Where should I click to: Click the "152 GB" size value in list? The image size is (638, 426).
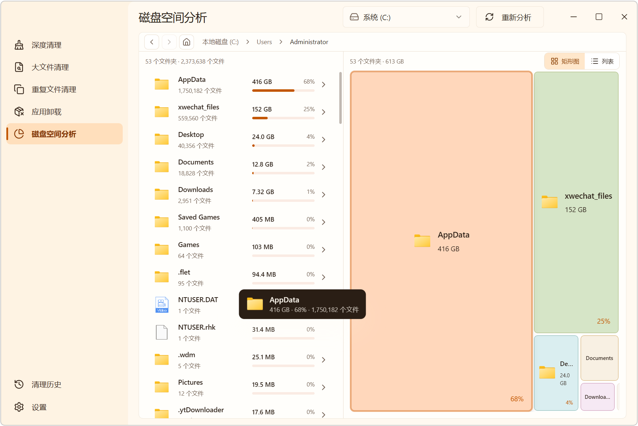point(262,109)
